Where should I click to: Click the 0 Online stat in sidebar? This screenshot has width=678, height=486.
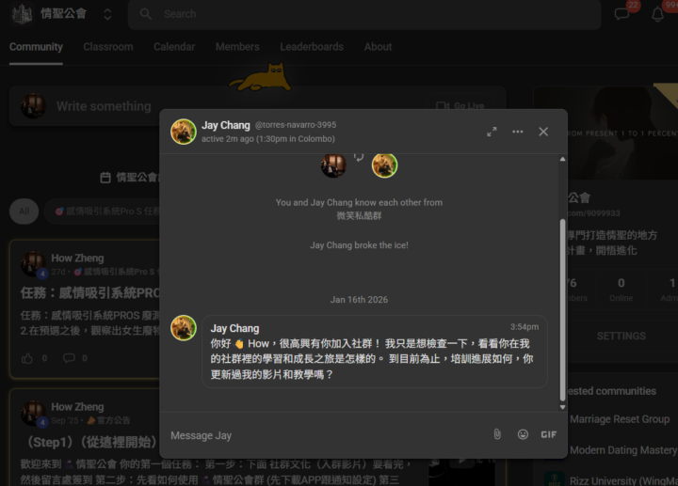click(621, 290)
